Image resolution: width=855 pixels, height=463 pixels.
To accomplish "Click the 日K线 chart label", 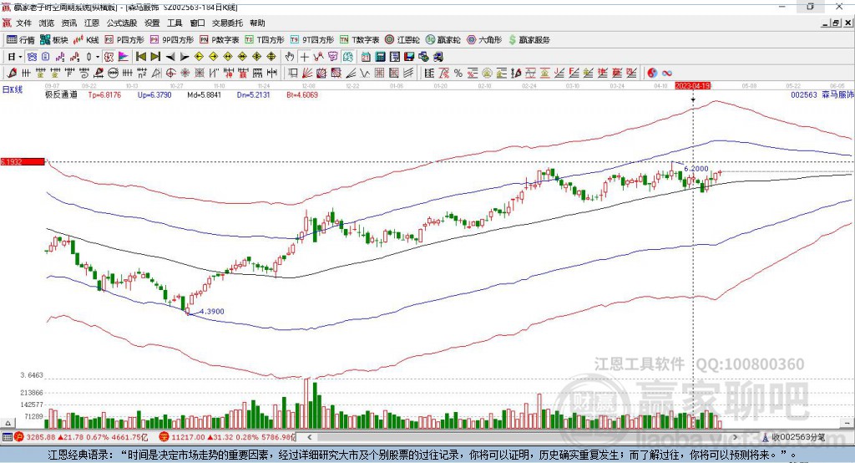I will (13, 89).
